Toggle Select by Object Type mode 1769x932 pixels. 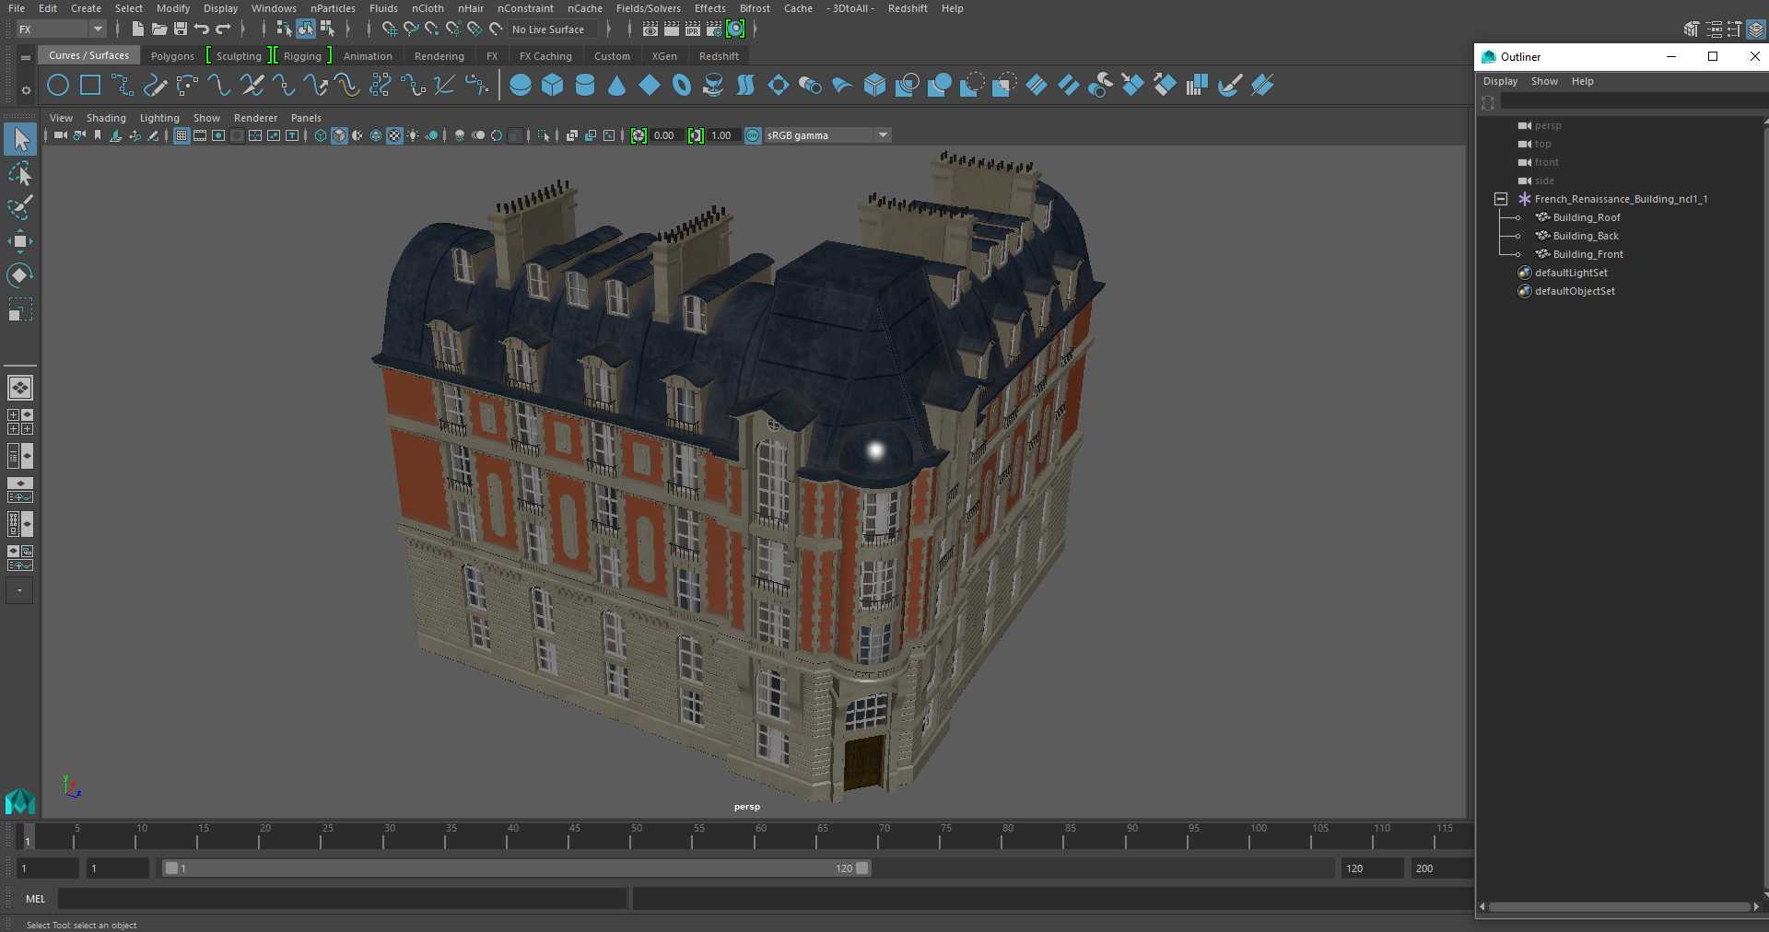(306, 29)
